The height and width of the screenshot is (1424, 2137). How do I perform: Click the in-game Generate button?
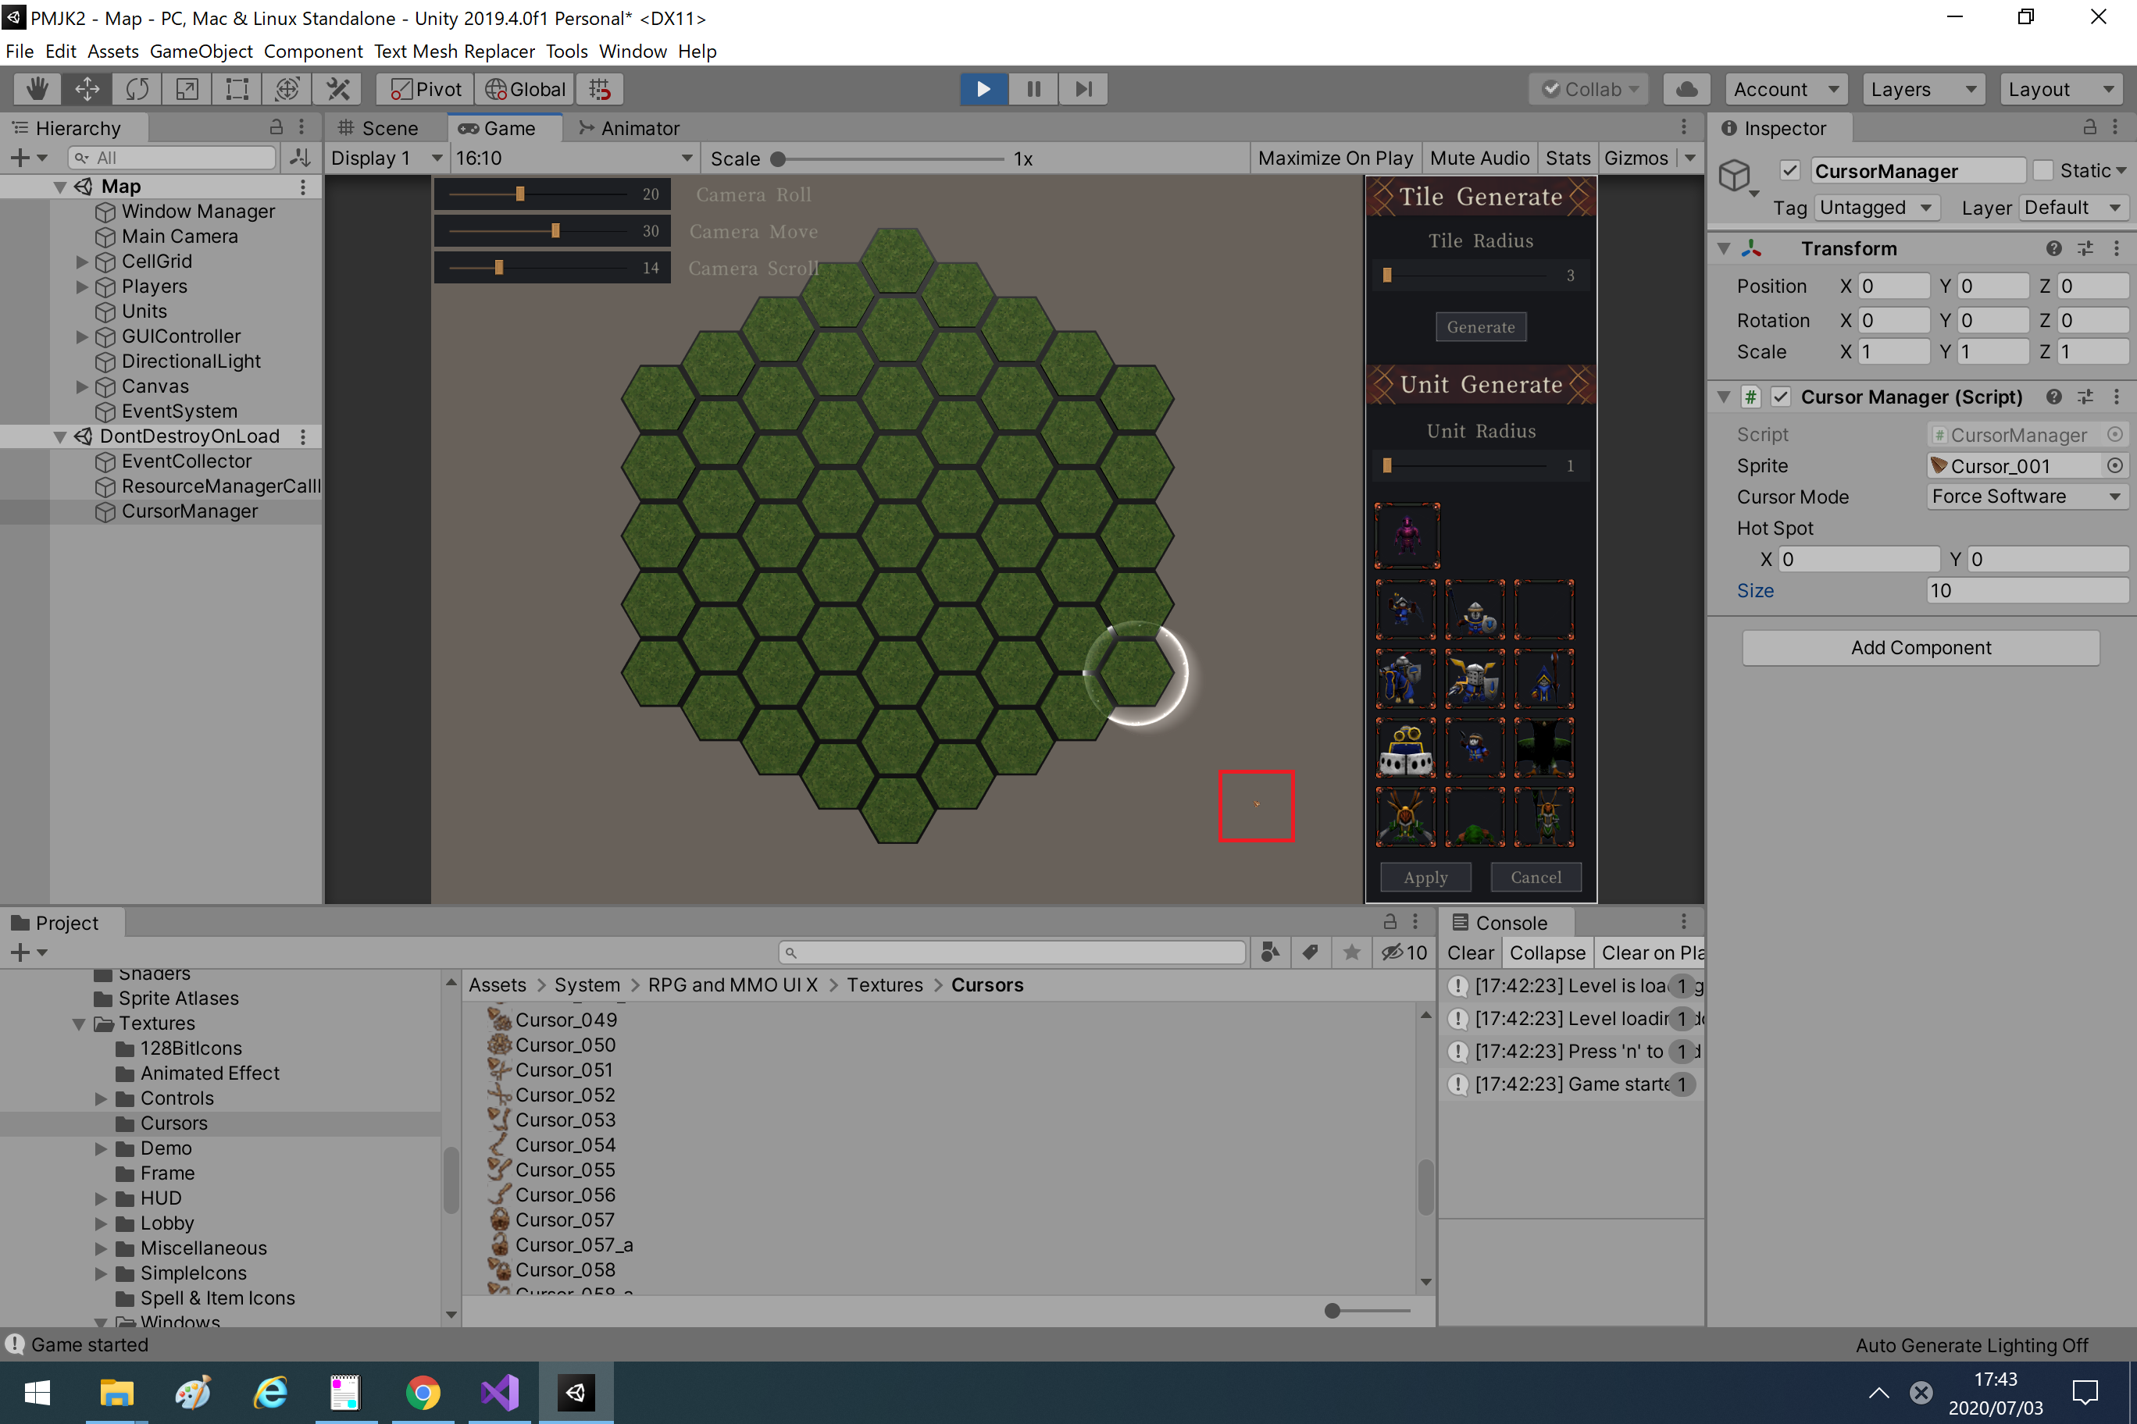[x=1480, y=327]
